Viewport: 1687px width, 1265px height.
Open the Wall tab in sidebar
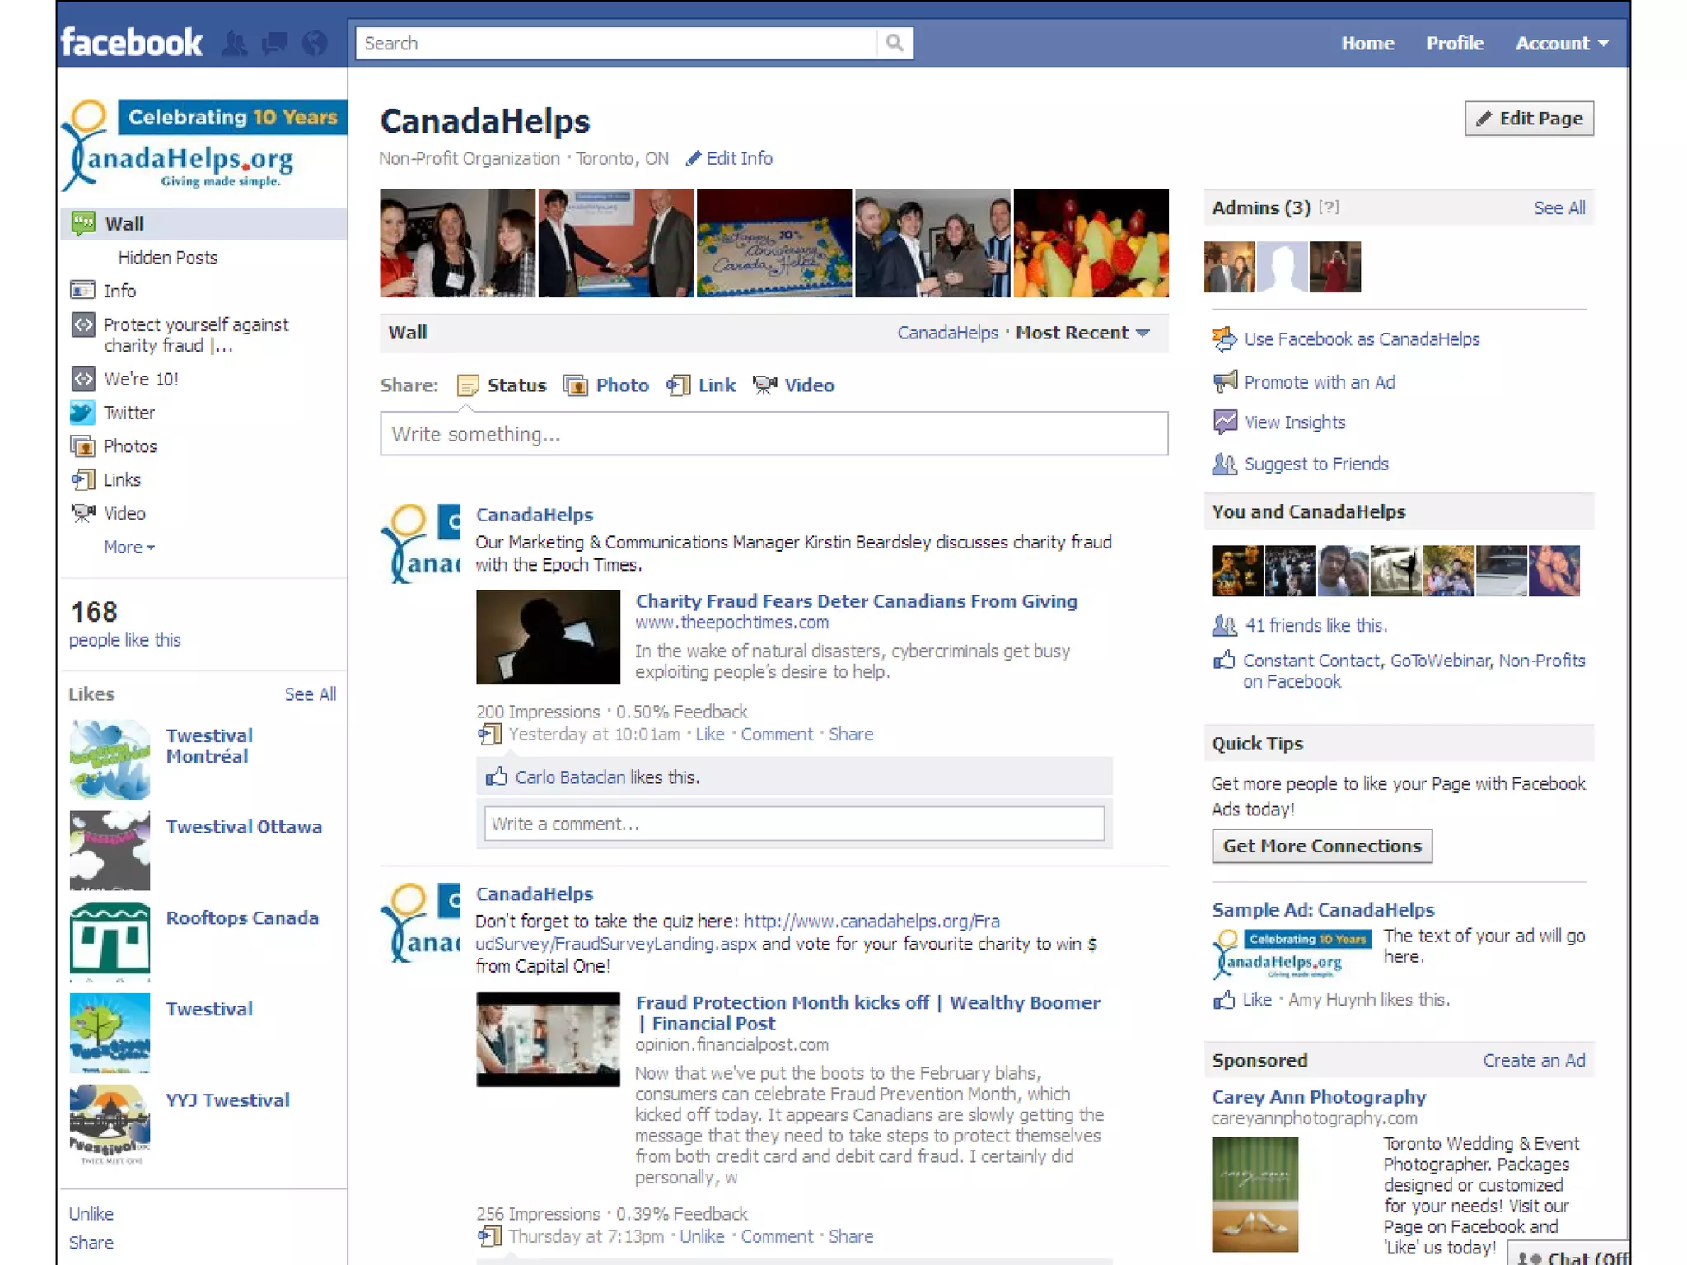(x=124, y=224)
